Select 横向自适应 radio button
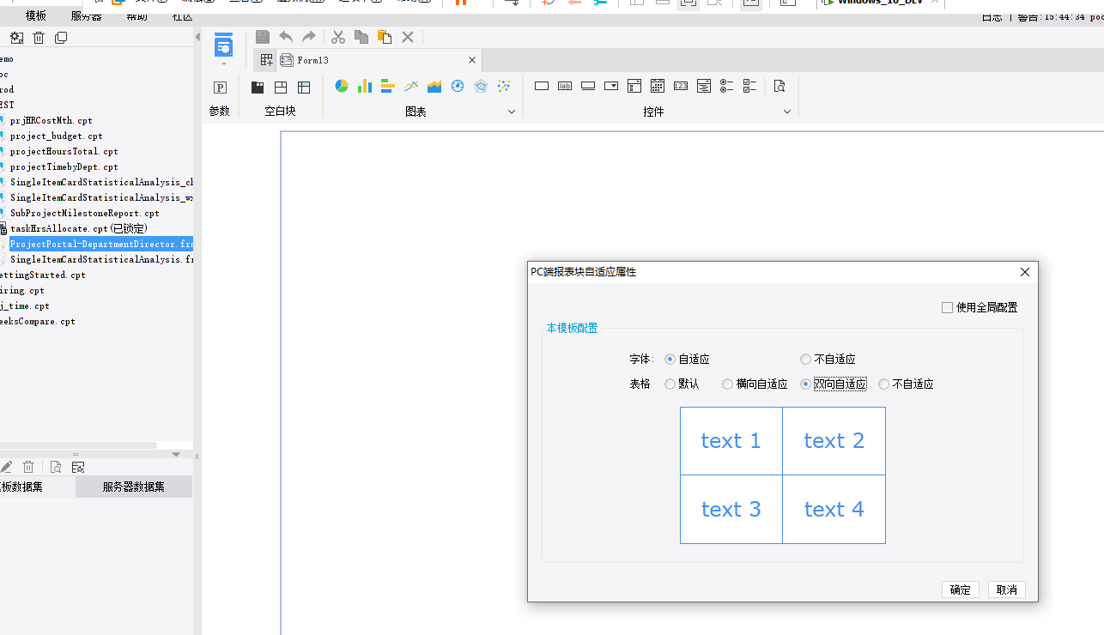Image resolution: width=1104 pixels, height=635 pixels. click(x=728, y=384)
